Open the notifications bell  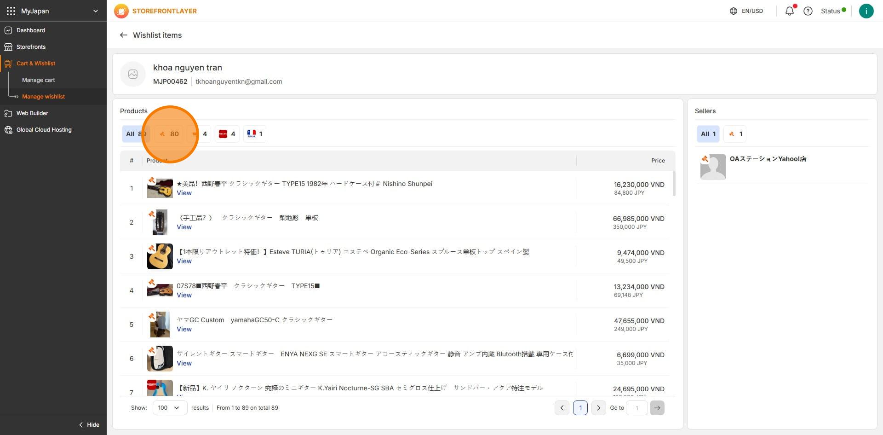790,11
